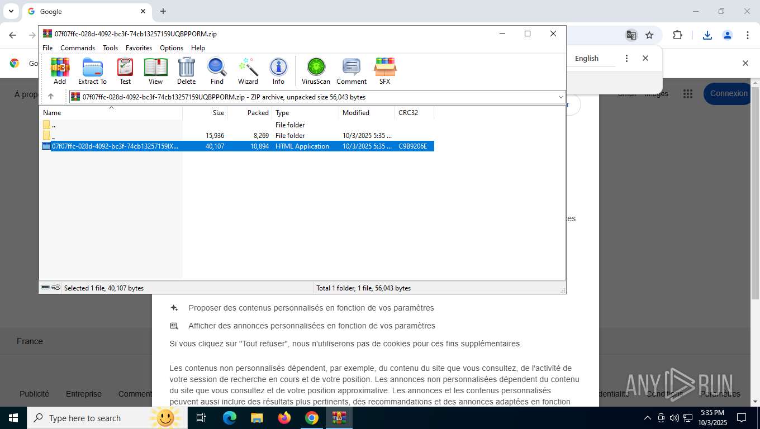This screenshot has width=760, height=429.
Task: Click WinRAR taskbar icon
Action: pyautogui.click(x=339, y=418)
